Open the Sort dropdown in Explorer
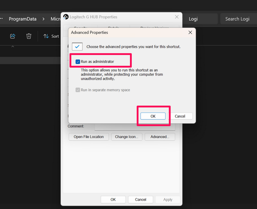This screenshot has width=257, height=209. (x=51, y=36)
